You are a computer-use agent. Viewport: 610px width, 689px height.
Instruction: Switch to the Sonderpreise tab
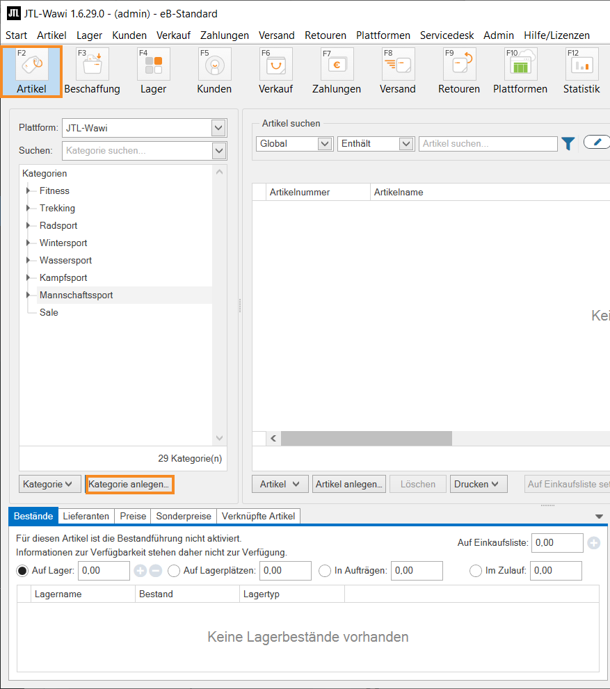[x=183, y=517]
